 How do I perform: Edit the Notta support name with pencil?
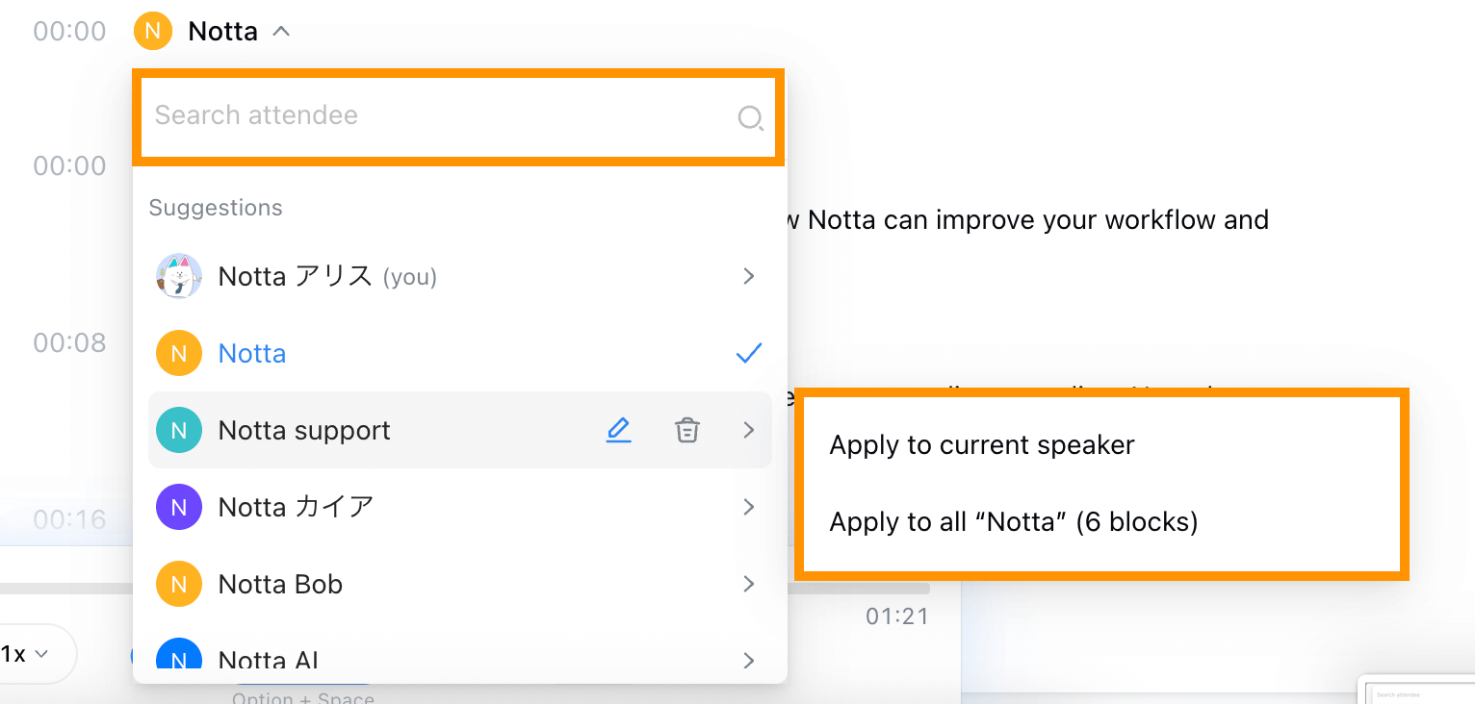pyautogui.click(x=618, y=430)
